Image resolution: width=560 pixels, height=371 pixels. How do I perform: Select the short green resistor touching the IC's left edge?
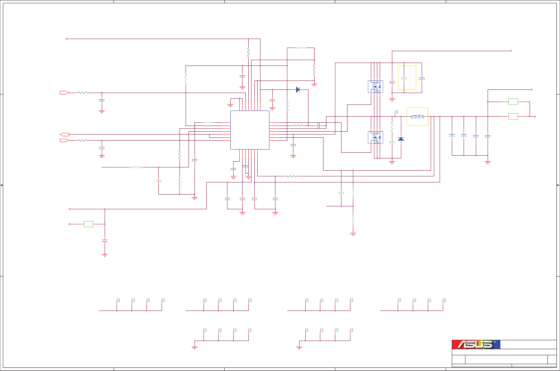[208, 122]
